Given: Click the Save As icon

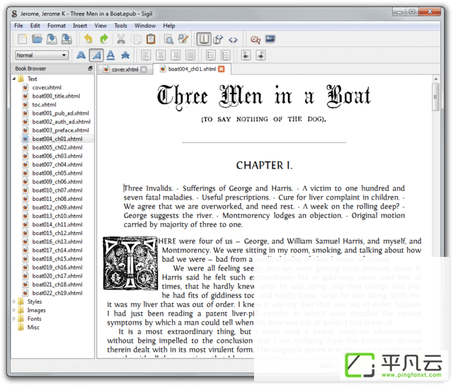Looking at the screenshot, I should coord(66,39).
